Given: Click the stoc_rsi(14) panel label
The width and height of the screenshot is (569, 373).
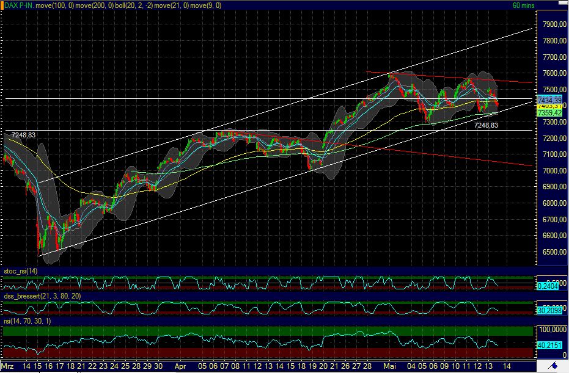Looking at the screenshot, I should (21, 271).
